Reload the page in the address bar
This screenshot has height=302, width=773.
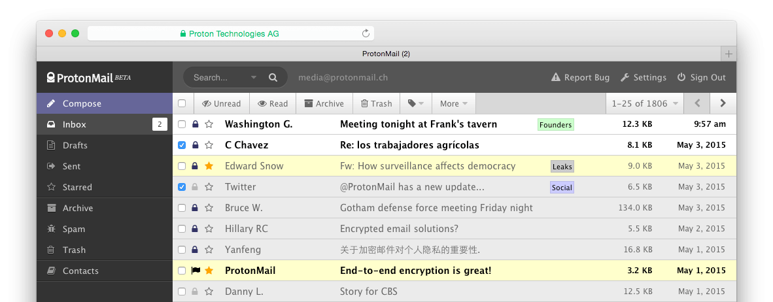click(366, 34)
